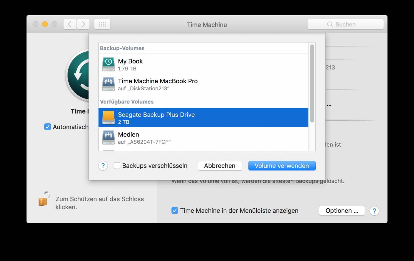Toggle the Automatisch backup checkbox
This screenshot has width=414, height=261.
click(47, 127)
